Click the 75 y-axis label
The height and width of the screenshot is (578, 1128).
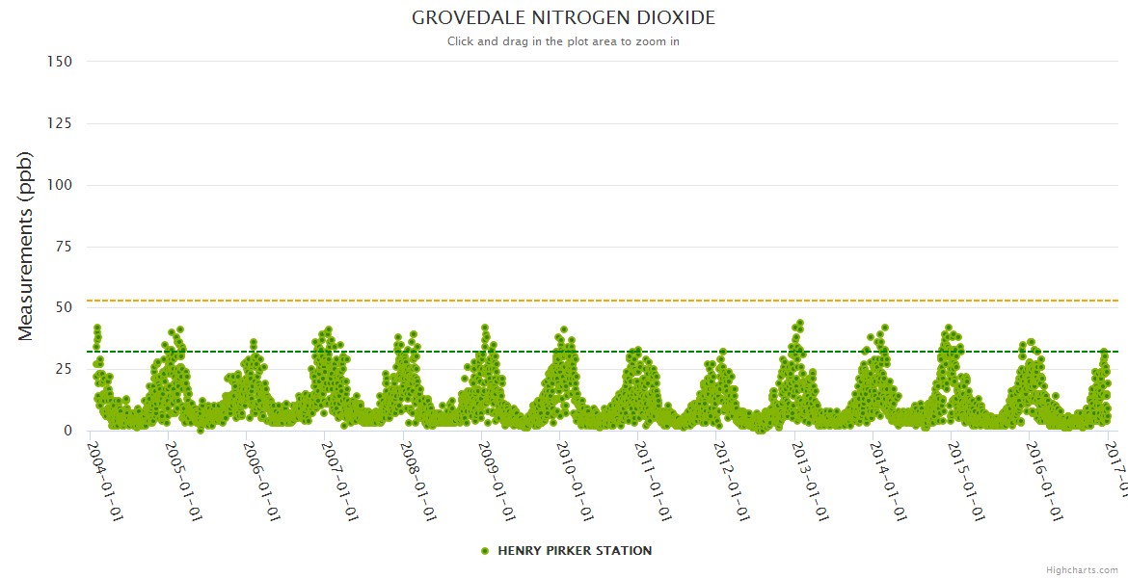(64, 247)
